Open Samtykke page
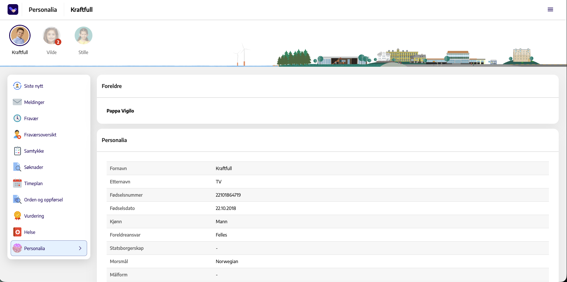Screen dimensions: 567x282 (x=49, y=151)
